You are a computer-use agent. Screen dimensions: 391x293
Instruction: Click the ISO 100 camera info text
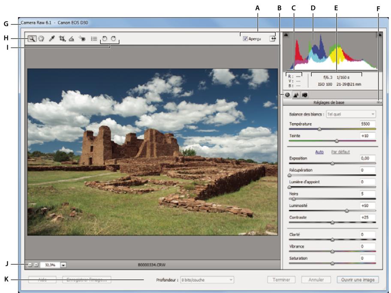[x=325, y=84]
